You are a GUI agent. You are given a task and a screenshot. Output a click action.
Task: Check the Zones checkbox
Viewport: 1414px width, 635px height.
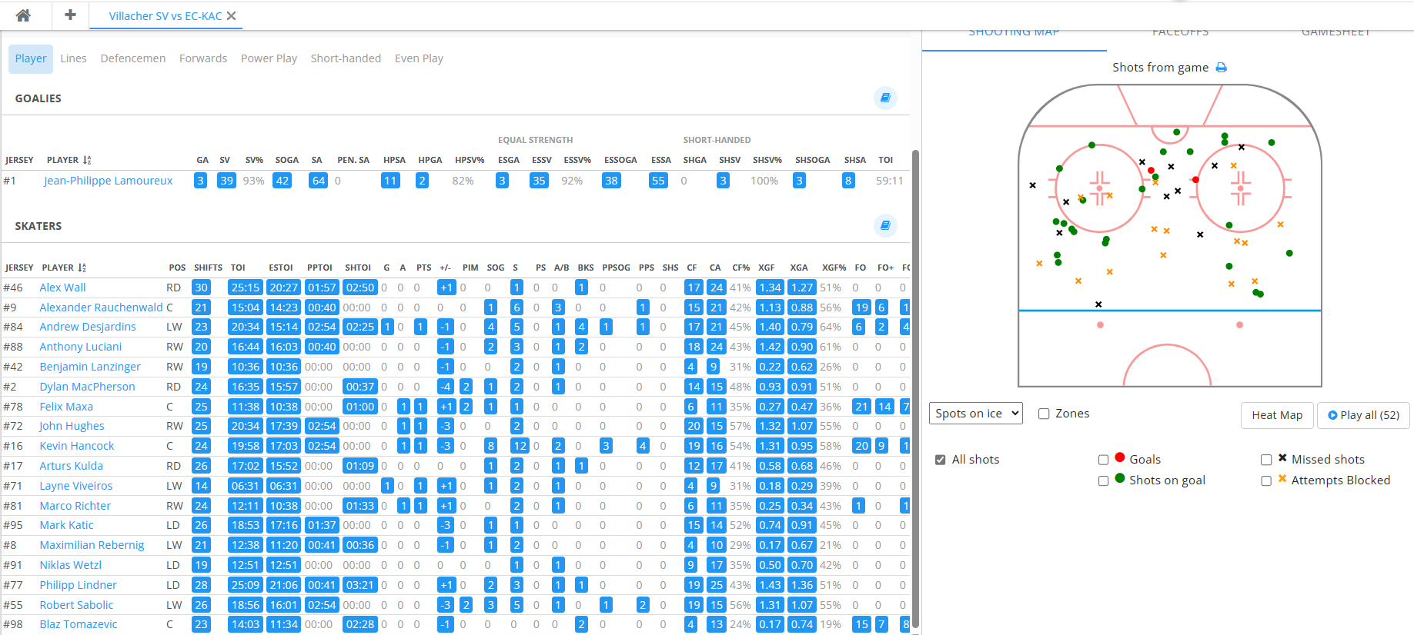1044,414
